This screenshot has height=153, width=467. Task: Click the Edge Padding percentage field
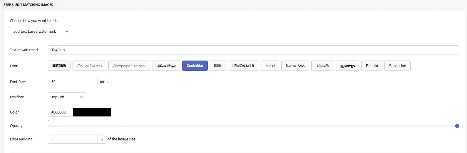(x=73, y=139)
